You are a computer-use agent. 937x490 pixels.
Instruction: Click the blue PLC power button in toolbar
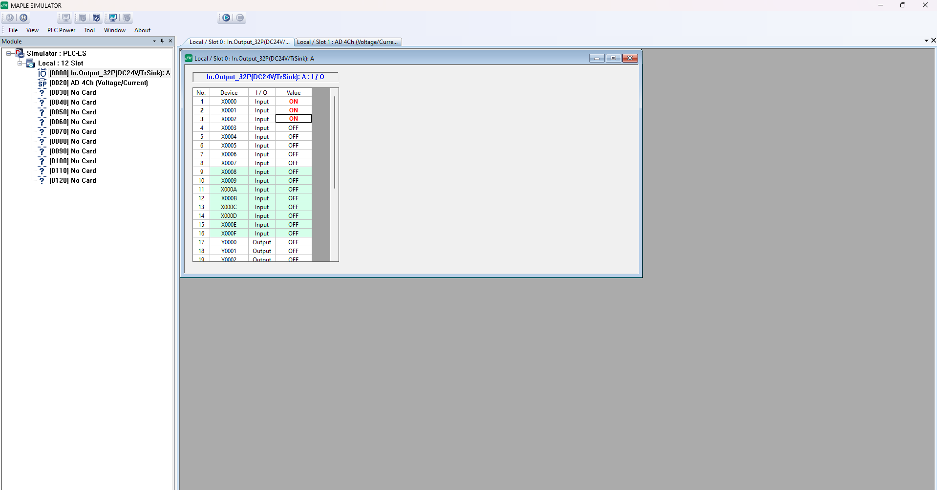click(x=23, y=18)
